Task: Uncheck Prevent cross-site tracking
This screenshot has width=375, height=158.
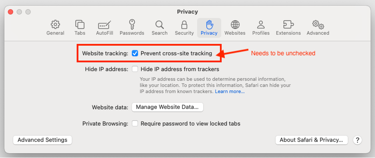Action: (x=135, y=53)
